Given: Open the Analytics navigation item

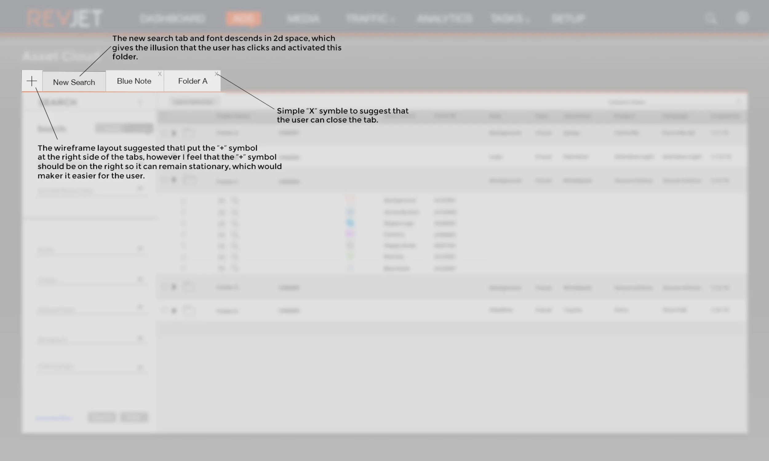Looking at the screenshot, I should pos(444,19).
